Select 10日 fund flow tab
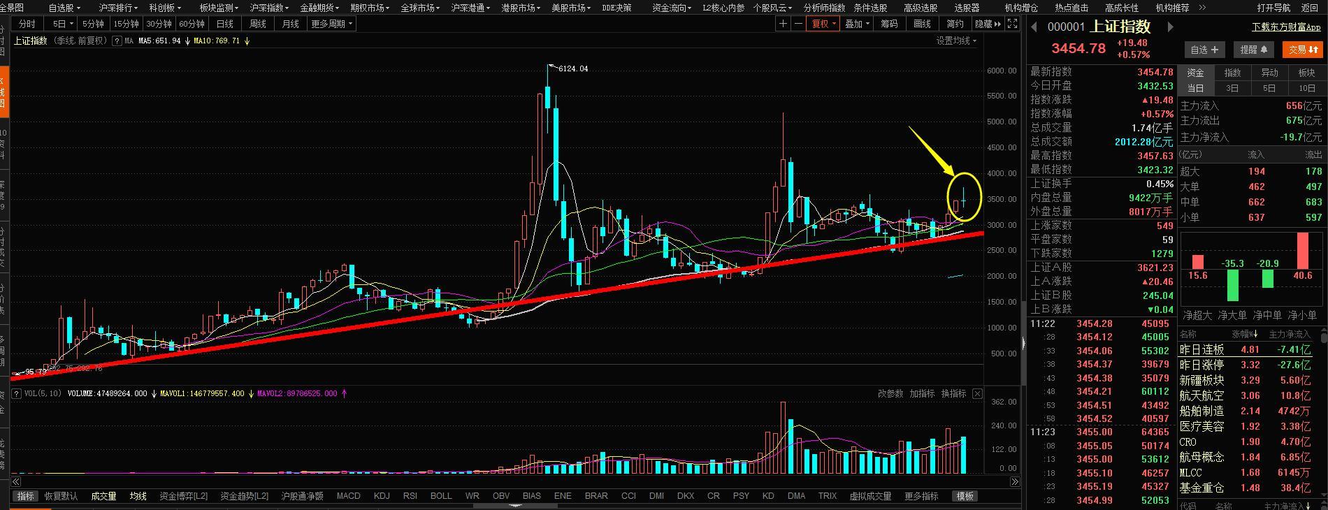The image size is (1328, 510). click(x=1306, y=88)
